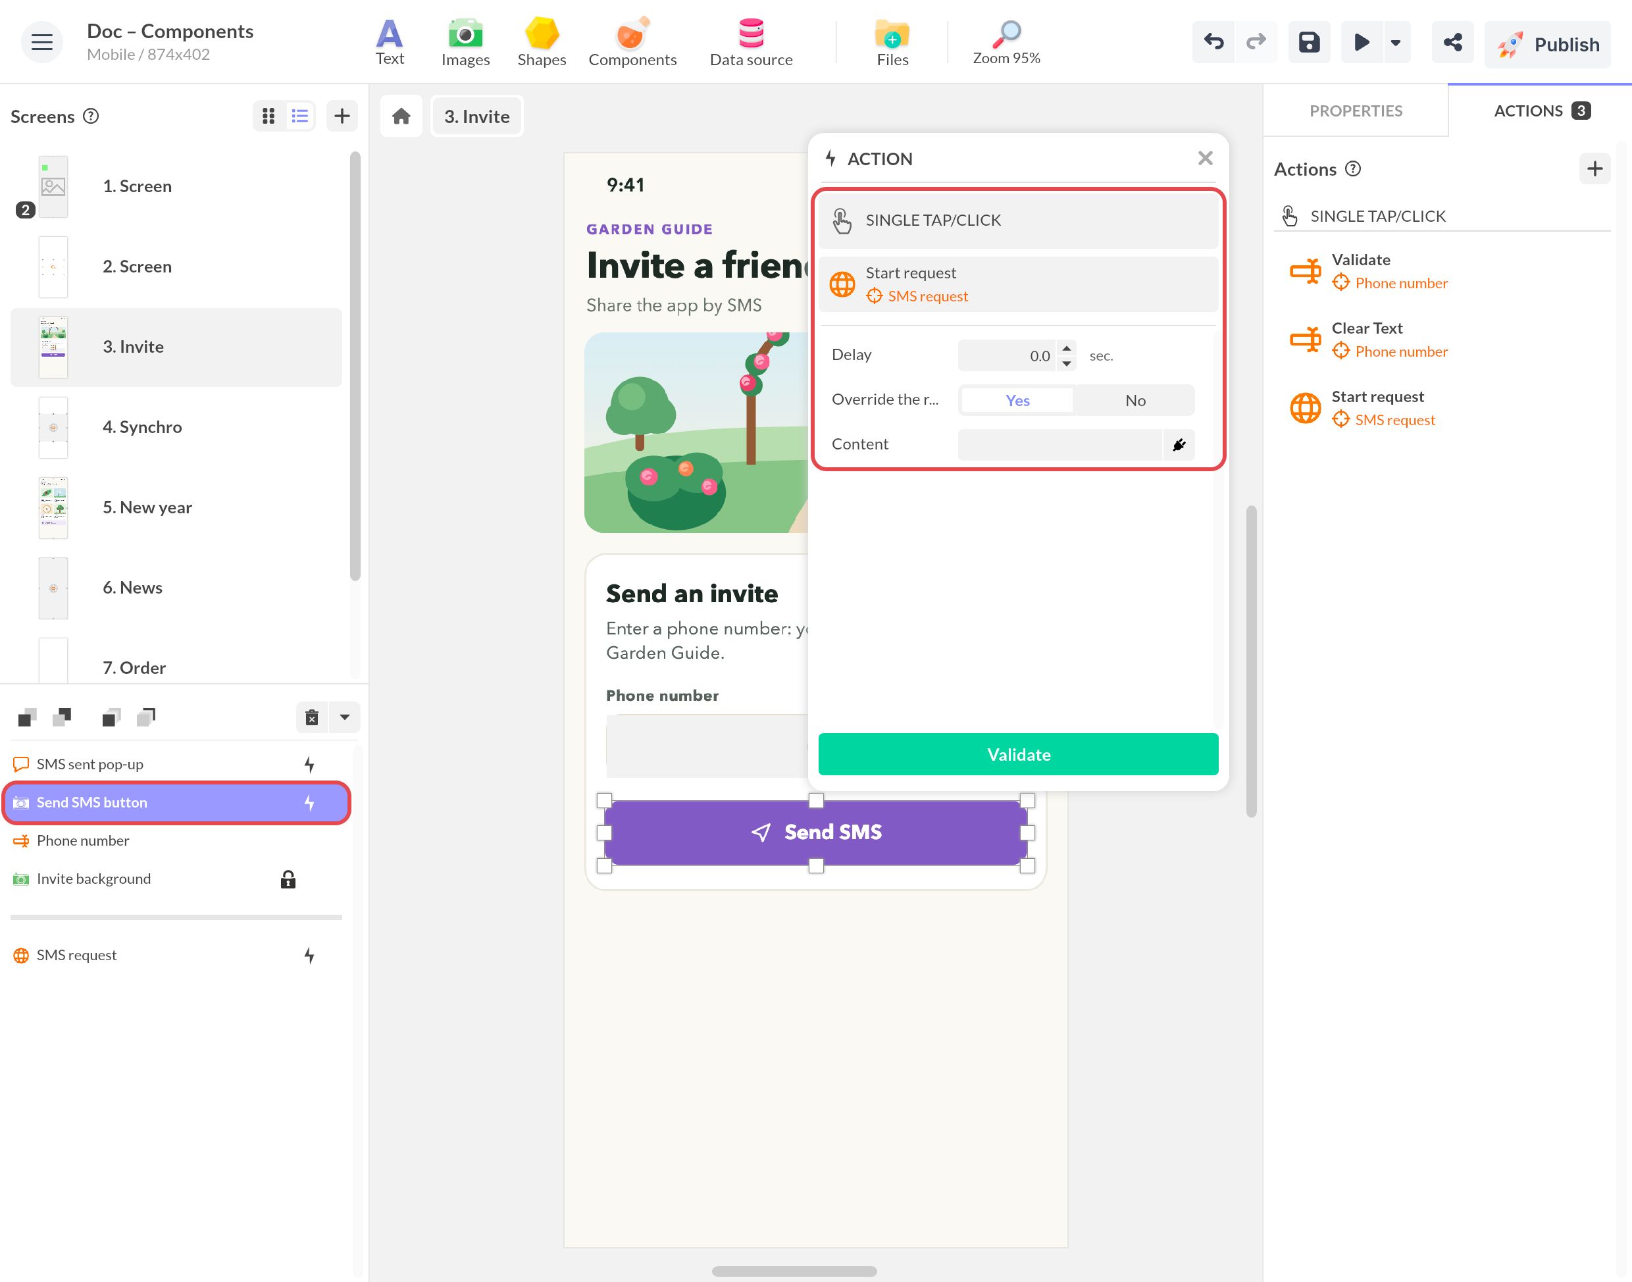Select 6. News screen
This screenshot has width=1632, height=1282.
coord(176,588)
